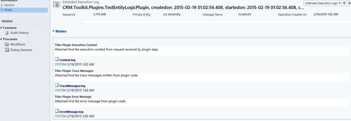Click the Extended Execution Log entity icon

coord(56,4)
